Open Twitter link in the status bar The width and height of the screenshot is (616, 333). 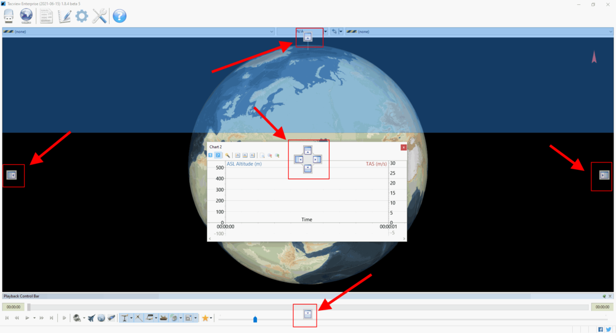click(609, 329)
